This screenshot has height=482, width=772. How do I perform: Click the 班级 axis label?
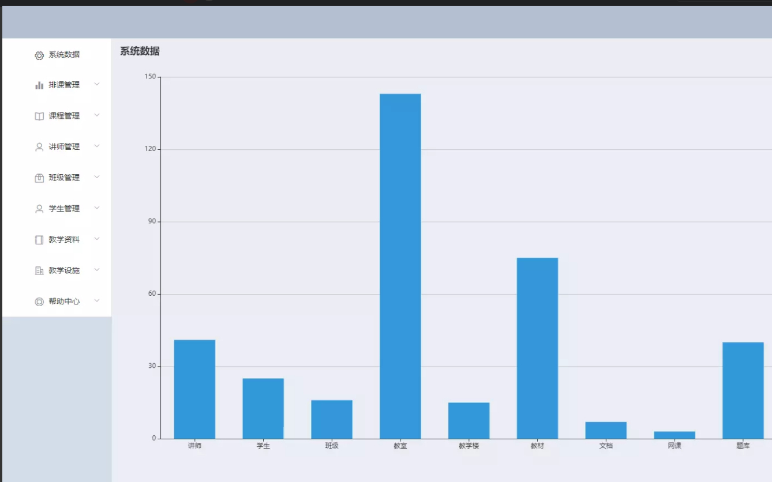332,446
